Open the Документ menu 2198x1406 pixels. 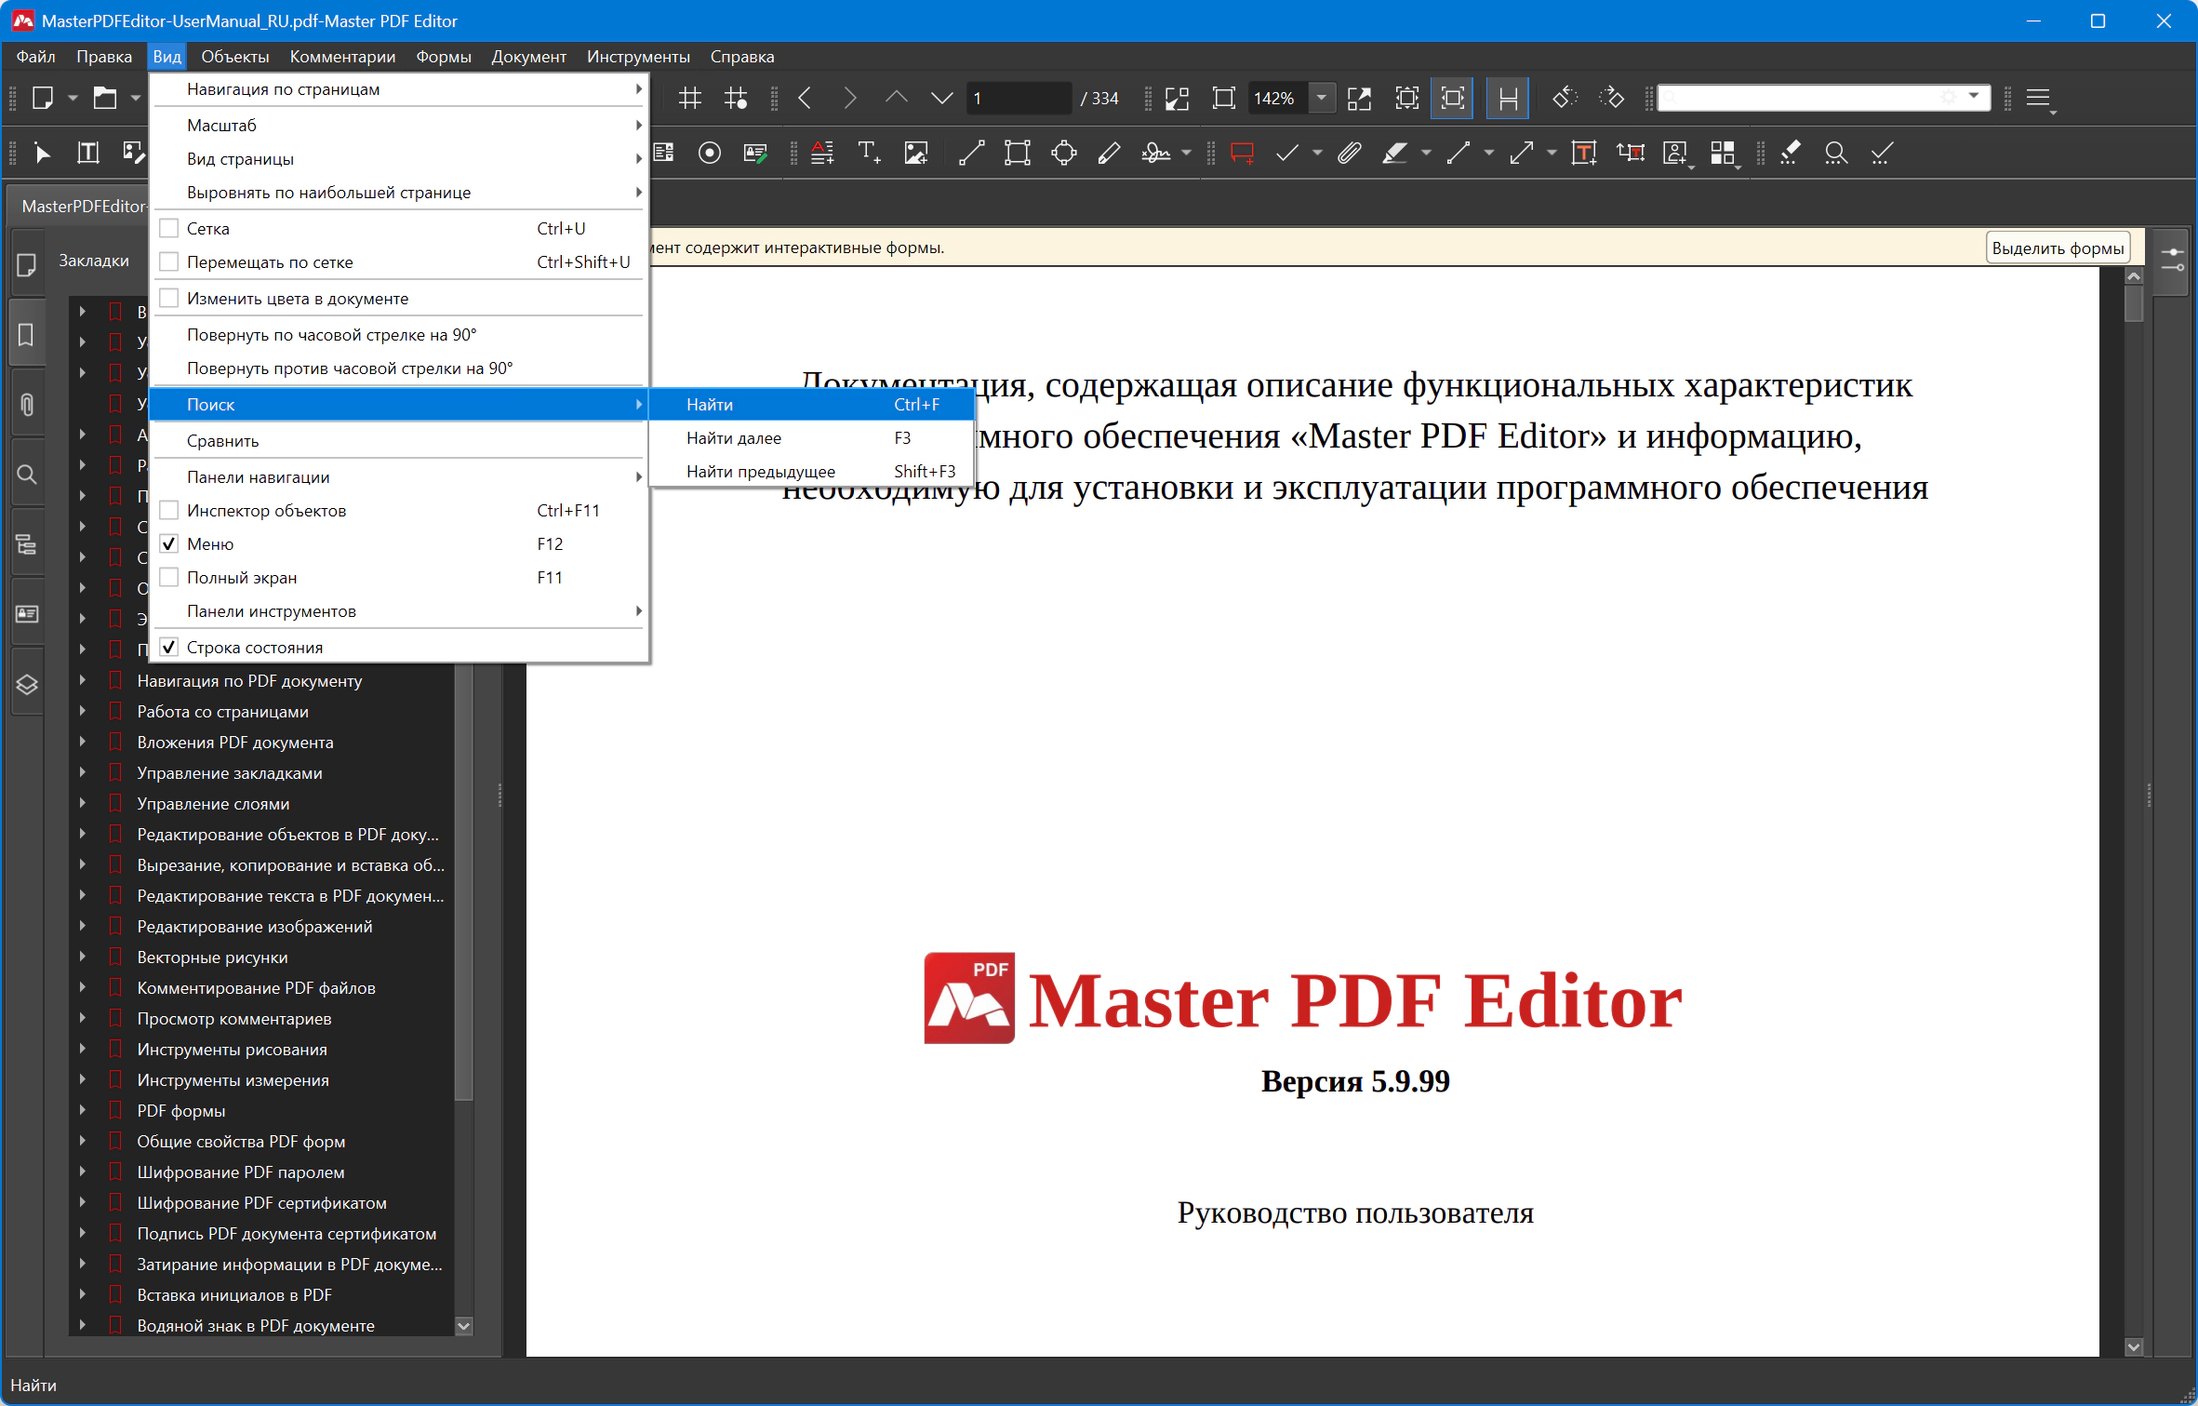pos(528,57)
